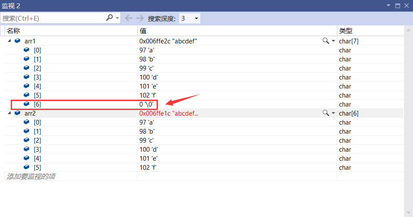
Task: Collapse the arr2 tree node
Action: [x=9, y=113]
